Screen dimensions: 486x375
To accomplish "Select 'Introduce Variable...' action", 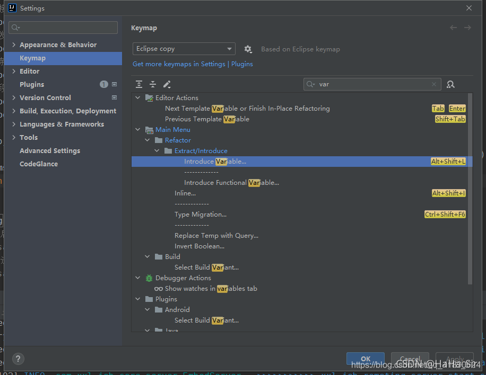I will click(302, 162).
